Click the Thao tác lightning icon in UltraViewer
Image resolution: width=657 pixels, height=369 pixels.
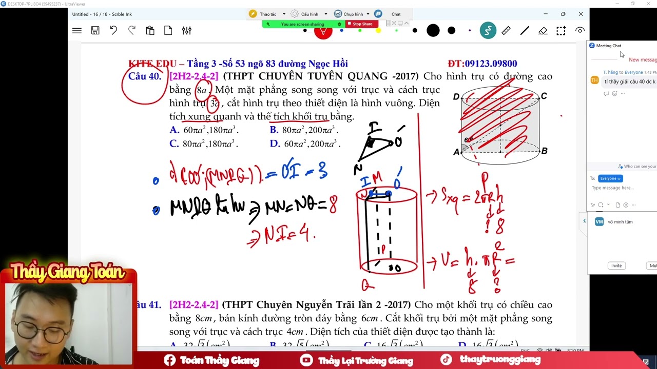253,14
